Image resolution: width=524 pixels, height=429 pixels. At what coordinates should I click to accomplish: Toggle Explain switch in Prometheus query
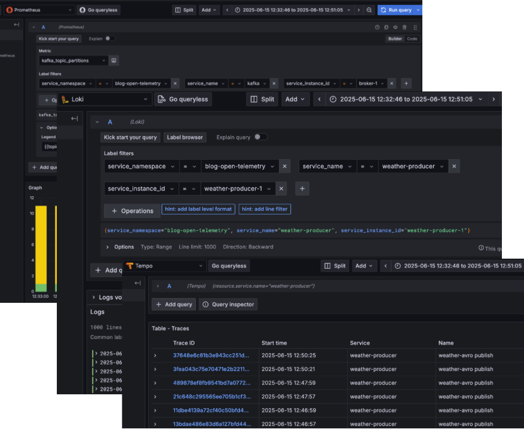[x=110, y=38]
